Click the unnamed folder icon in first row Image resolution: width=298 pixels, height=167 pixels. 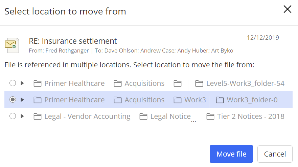(x=178, y=83)
